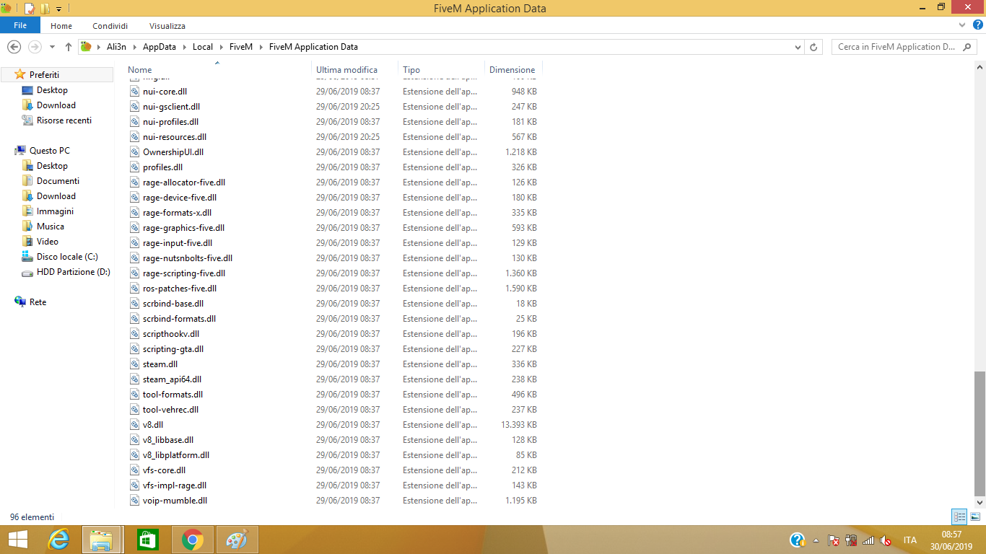Select Disco locale (C:) drive
Image resolution: width=986 pixels, height=554 pixels.
pyautogui.click(x=67, y=256)
